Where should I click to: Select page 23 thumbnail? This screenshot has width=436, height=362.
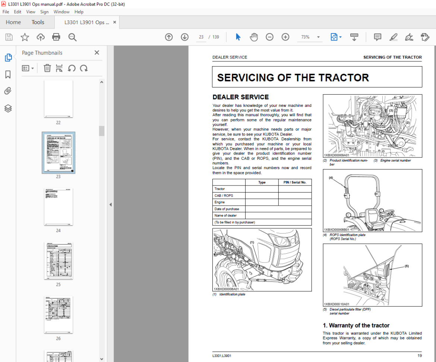point(59,153)
